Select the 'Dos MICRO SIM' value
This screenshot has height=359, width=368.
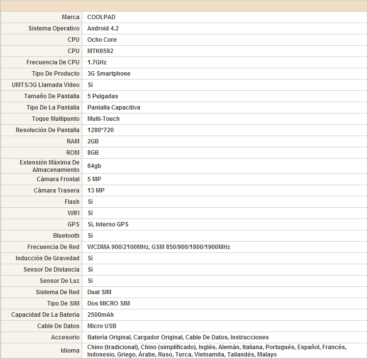click(x=108, y=303)
